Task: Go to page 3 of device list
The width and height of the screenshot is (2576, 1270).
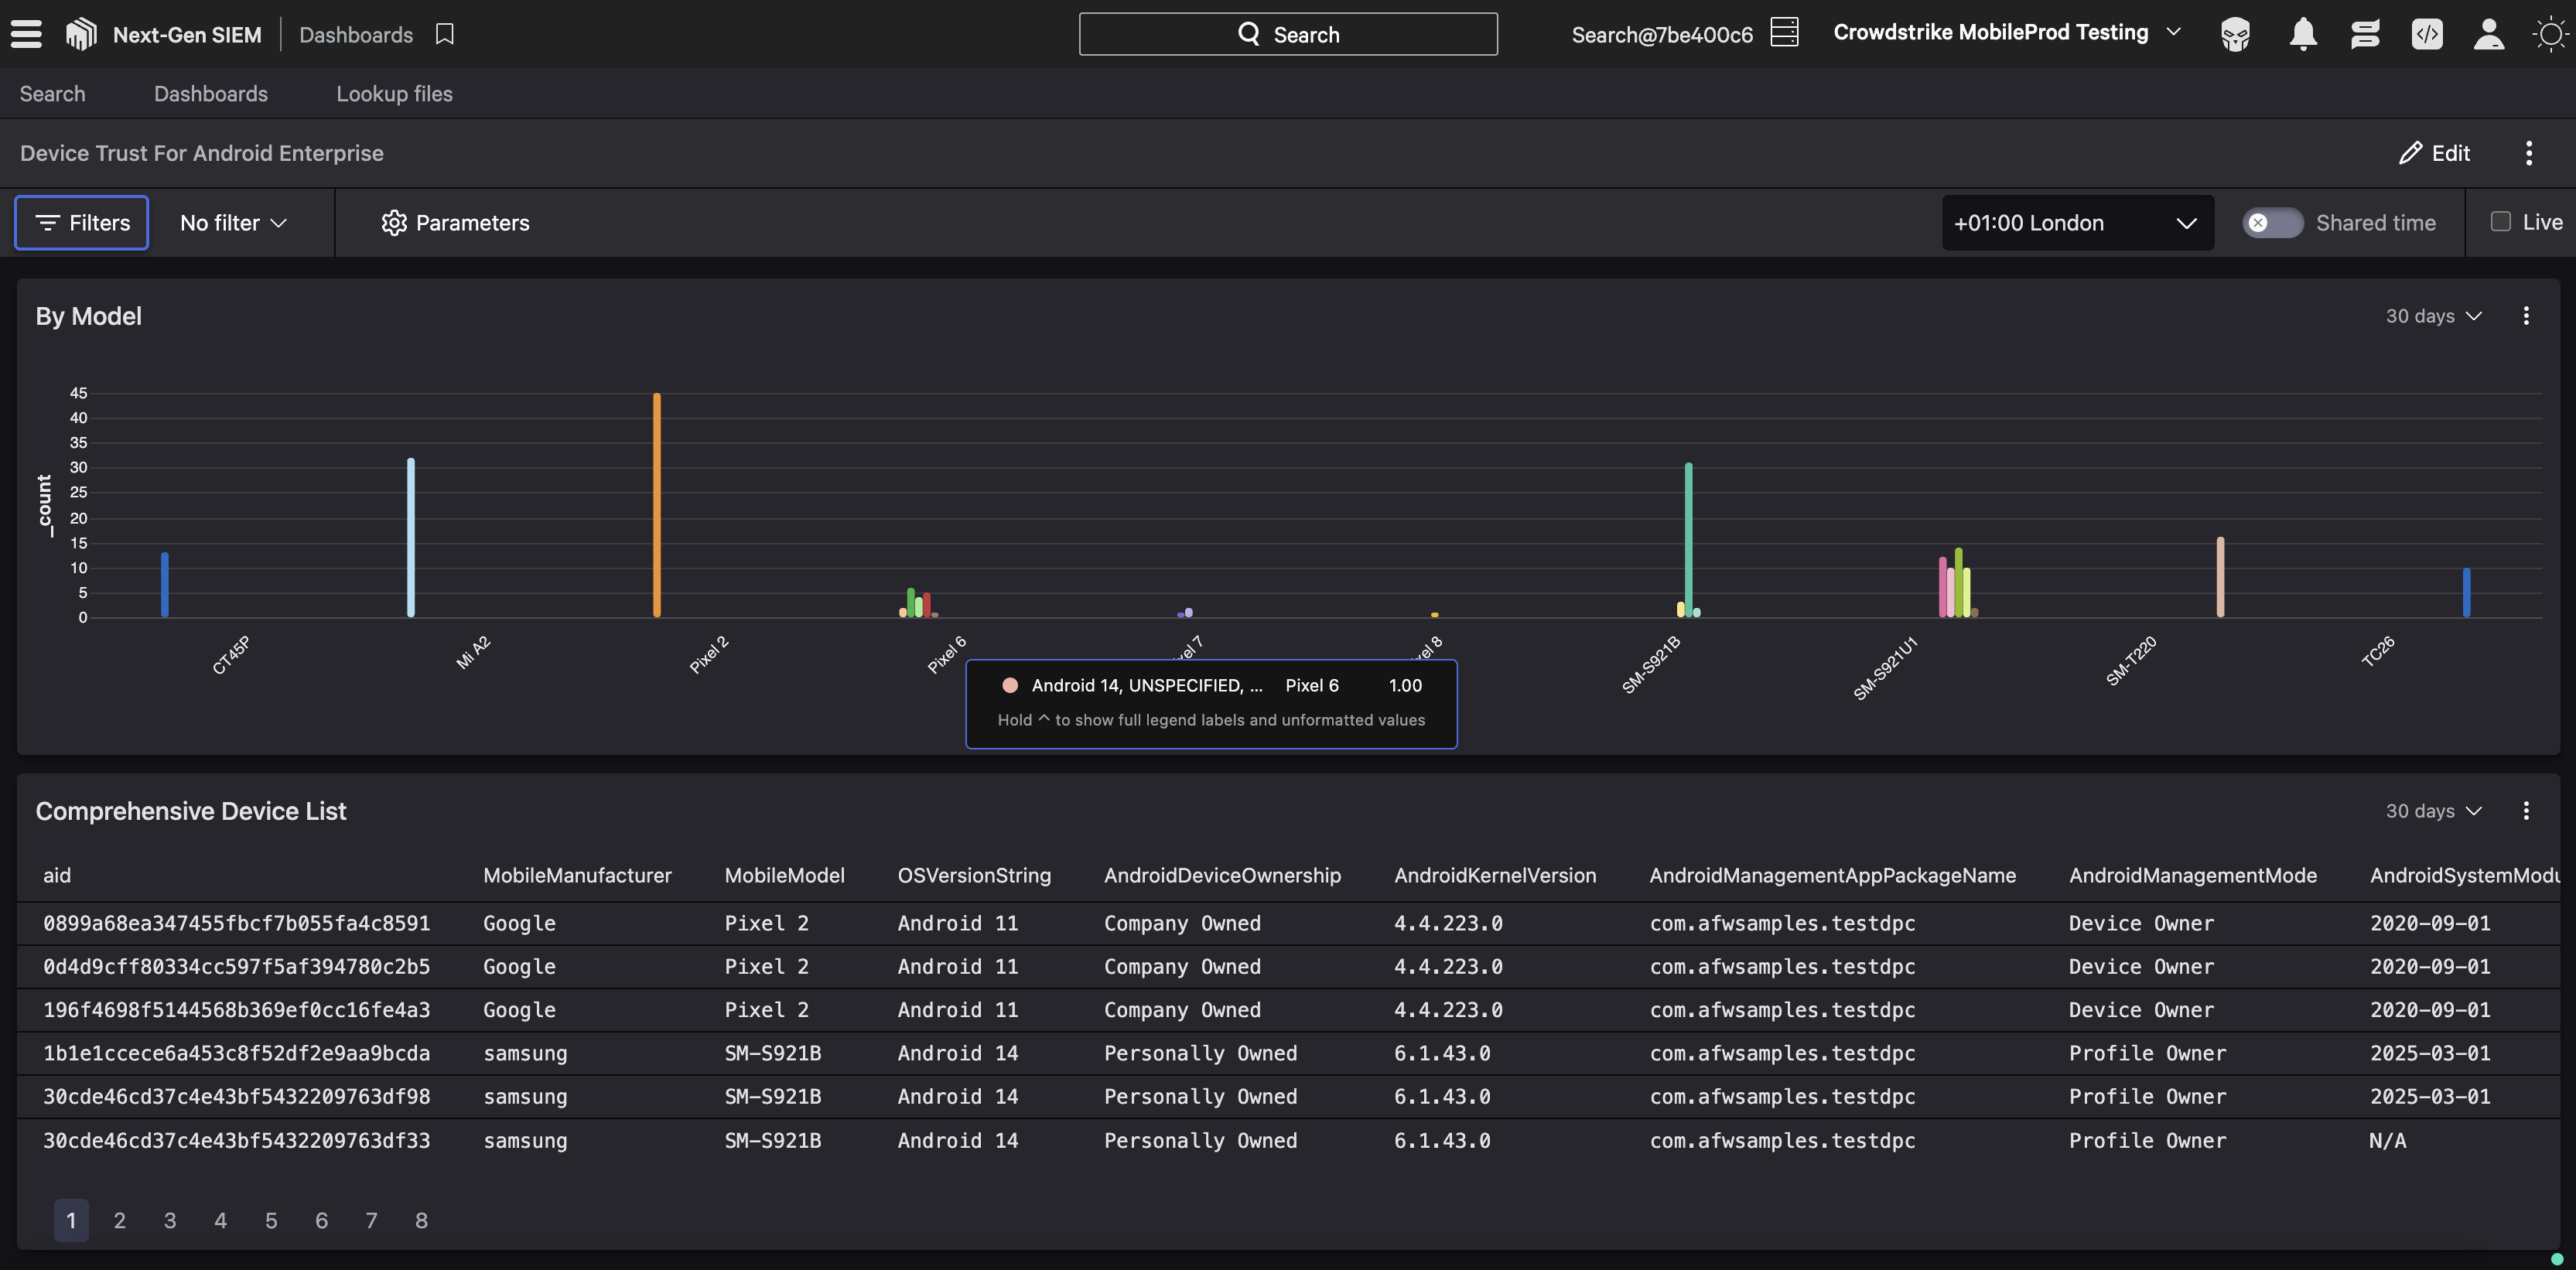Action: 170,1220
